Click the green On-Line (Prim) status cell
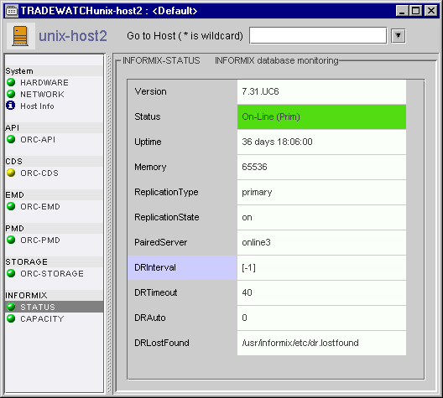Screen dimensions: 443x398 (x=321, y=116)
